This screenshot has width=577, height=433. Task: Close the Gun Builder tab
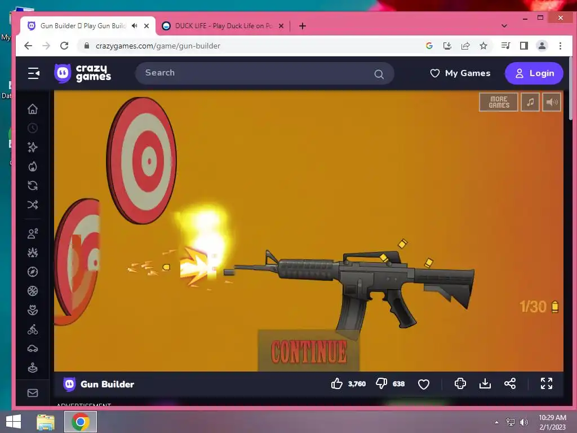pos(147,26)
